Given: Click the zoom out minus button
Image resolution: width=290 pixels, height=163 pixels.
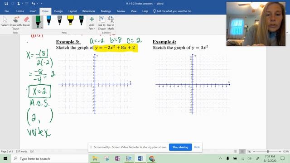Looking at the screenshot, I should pos(254,152).
